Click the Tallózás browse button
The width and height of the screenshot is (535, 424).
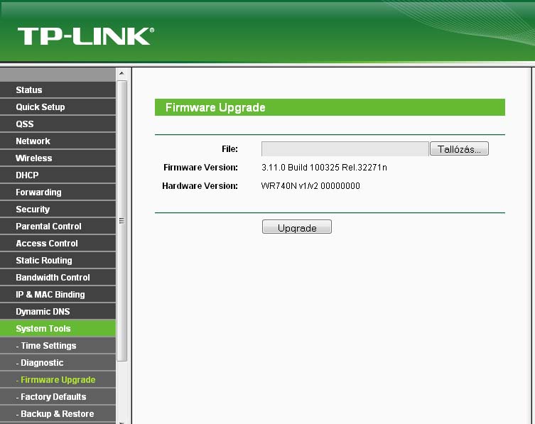(x=459, y=148)
